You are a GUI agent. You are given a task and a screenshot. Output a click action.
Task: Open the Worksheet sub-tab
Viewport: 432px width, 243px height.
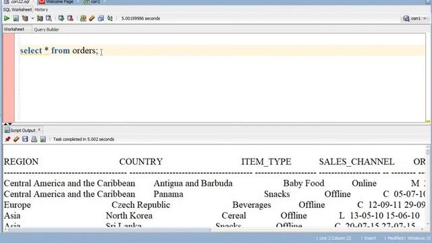pyautogui.click(x=14, y=29)
